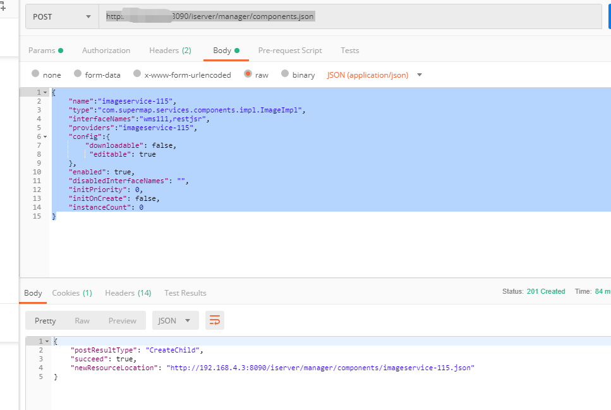The width and height of the screenshot is (611, 410).
Task: Click the request URL input field
Action: tap(350, 17)
